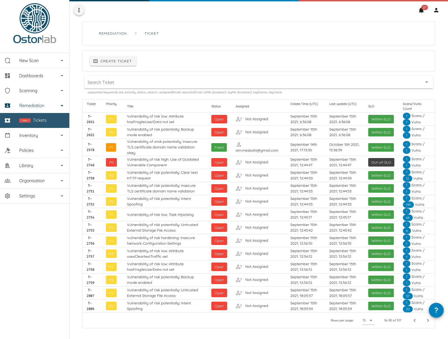448x339 pixels.
Task: Click the Library books icon
Action: (x=7, y=166)
